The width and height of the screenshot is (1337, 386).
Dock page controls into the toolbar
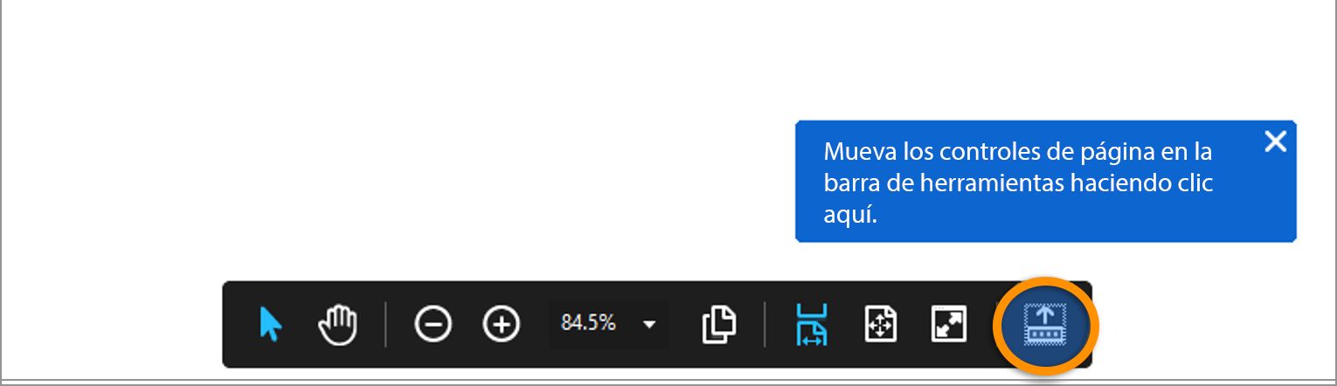click(x=1045, y=326)
